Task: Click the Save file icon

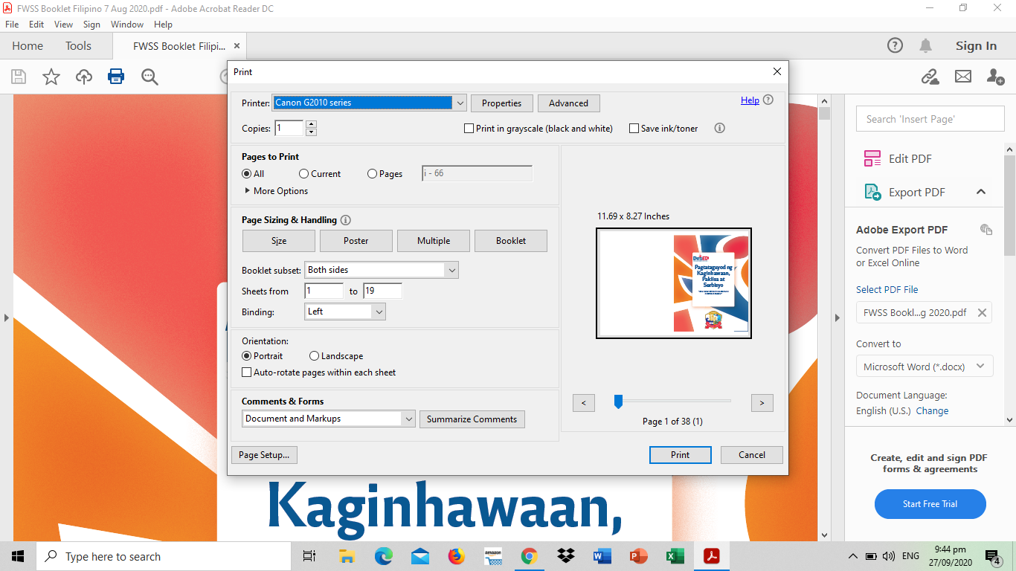Action: [x=18, y=77]
